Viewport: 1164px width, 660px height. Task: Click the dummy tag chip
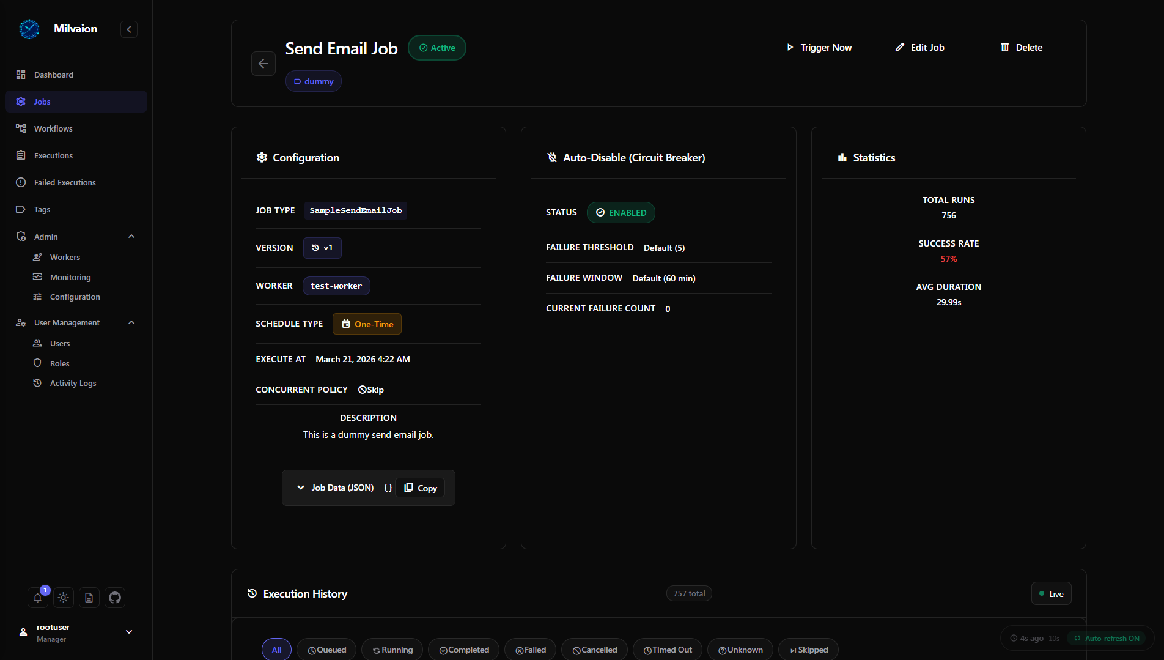click(314, 81)
